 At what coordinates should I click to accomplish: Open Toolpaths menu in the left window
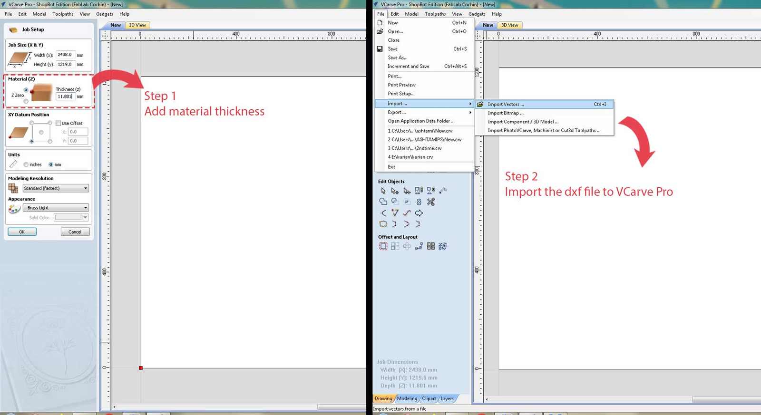63,14
